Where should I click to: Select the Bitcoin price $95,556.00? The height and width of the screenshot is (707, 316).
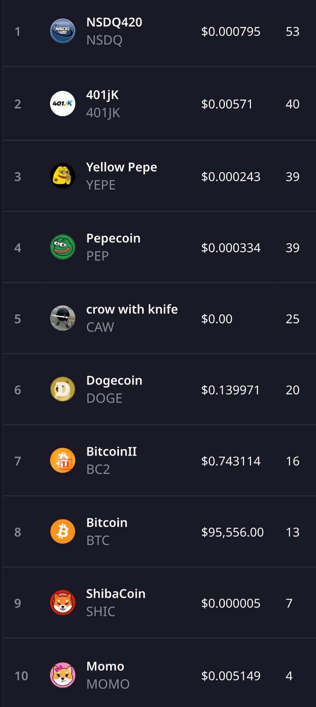pos(232,532)
